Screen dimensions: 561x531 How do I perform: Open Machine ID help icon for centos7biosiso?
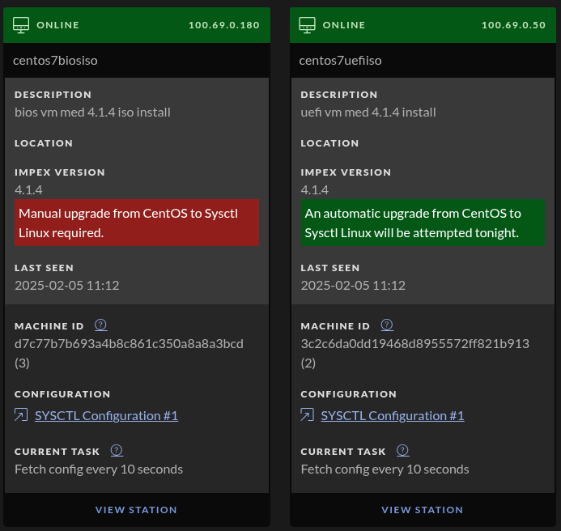click(x=101, y=325)
